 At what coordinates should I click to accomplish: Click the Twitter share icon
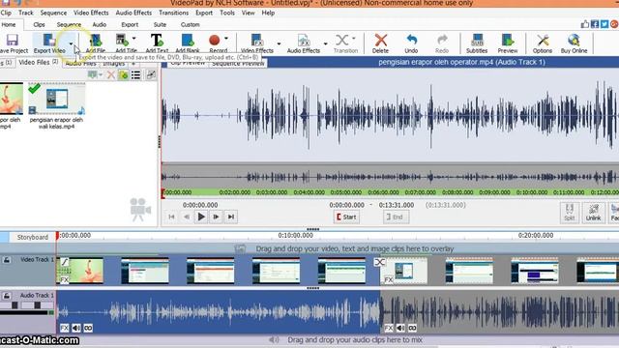(604, 24)
